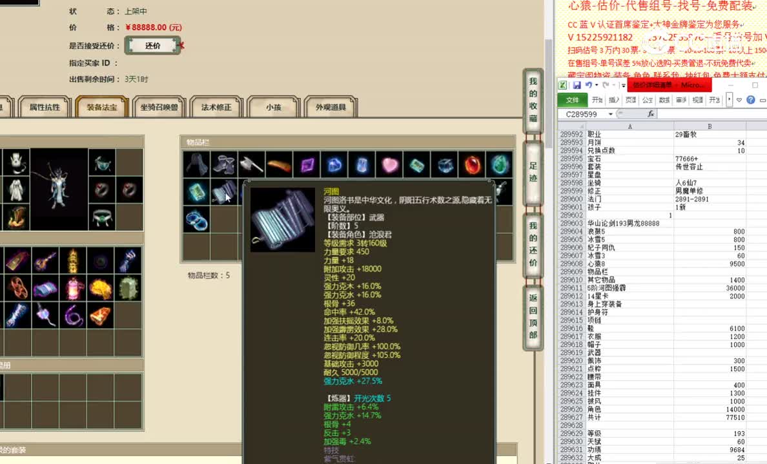
Task: Click the Undo icon in Excel
Action: coord(589,84)
